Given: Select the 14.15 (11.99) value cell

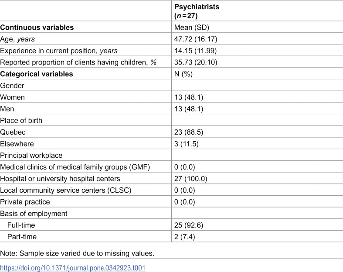Looking at the screenshot, I should pyautogui.click(x=195, y=51).
